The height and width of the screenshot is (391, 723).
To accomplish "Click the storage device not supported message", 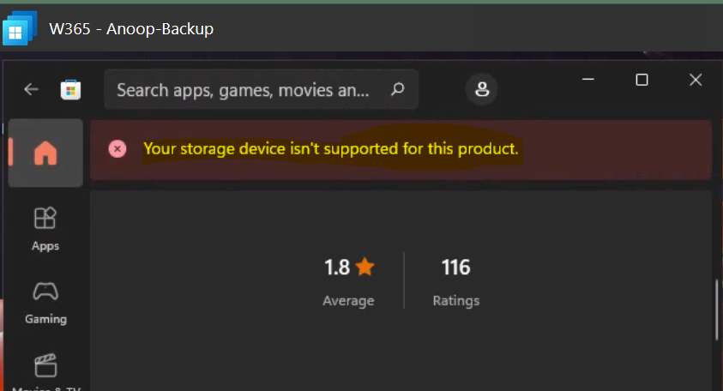I will [331, 149].
